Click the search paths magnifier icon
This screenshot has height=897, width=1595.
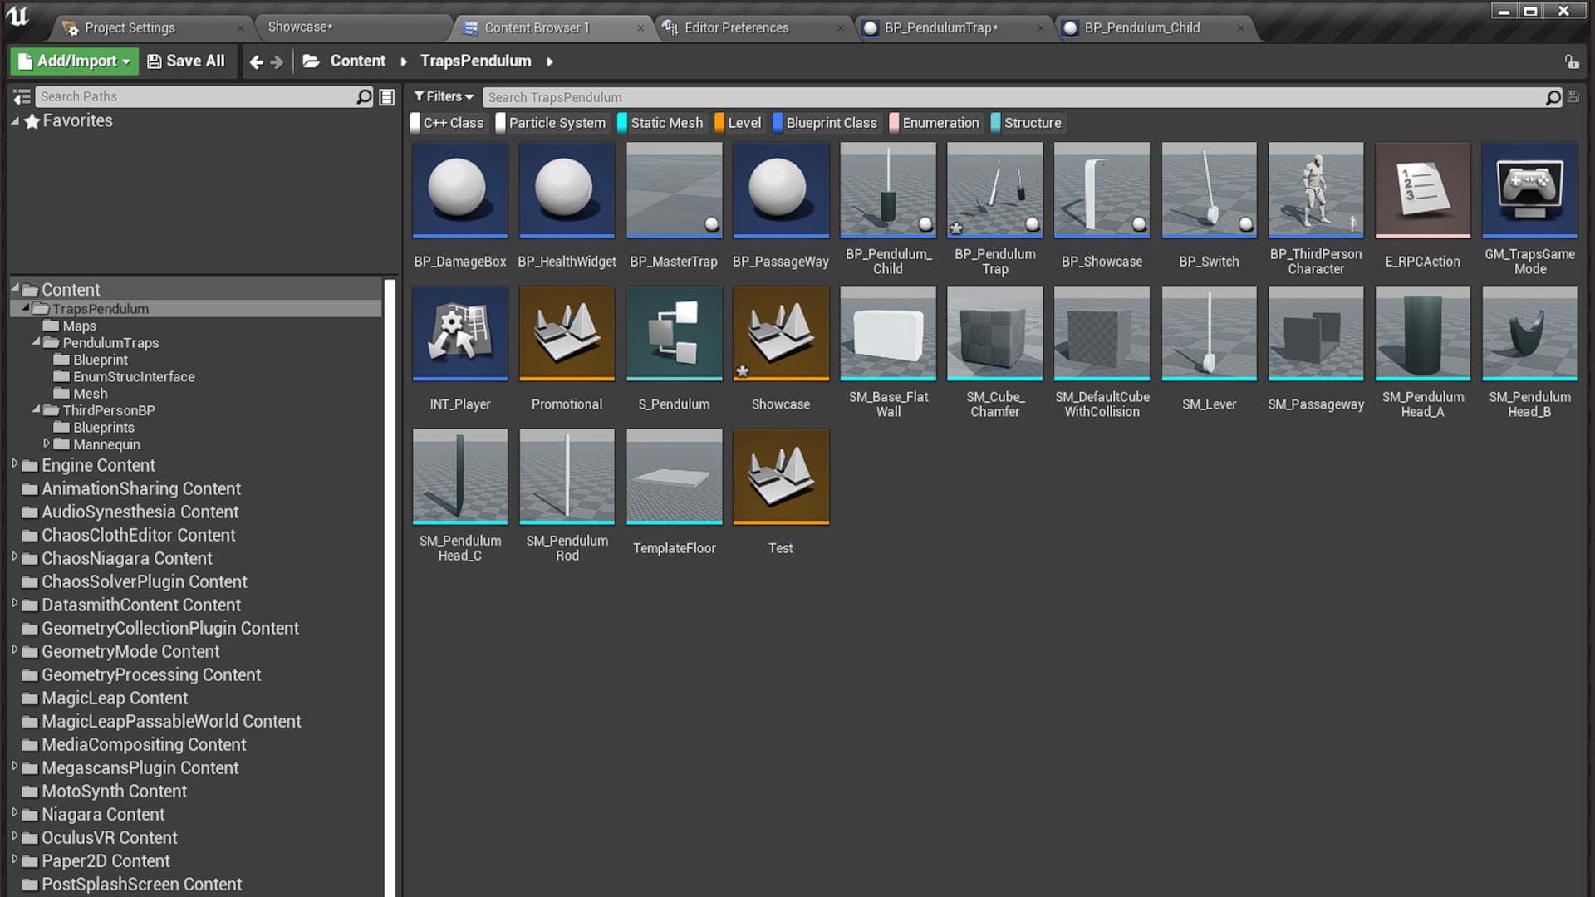coord(364,97)
